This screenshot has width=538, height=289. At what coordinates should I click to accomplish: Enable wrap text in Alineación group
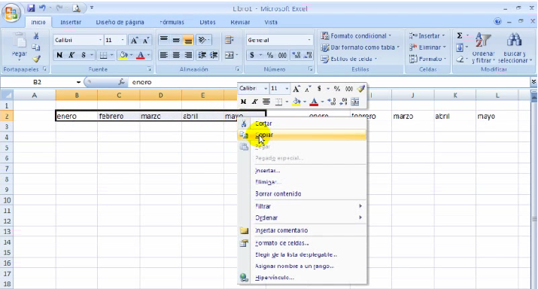coord(229,40)
